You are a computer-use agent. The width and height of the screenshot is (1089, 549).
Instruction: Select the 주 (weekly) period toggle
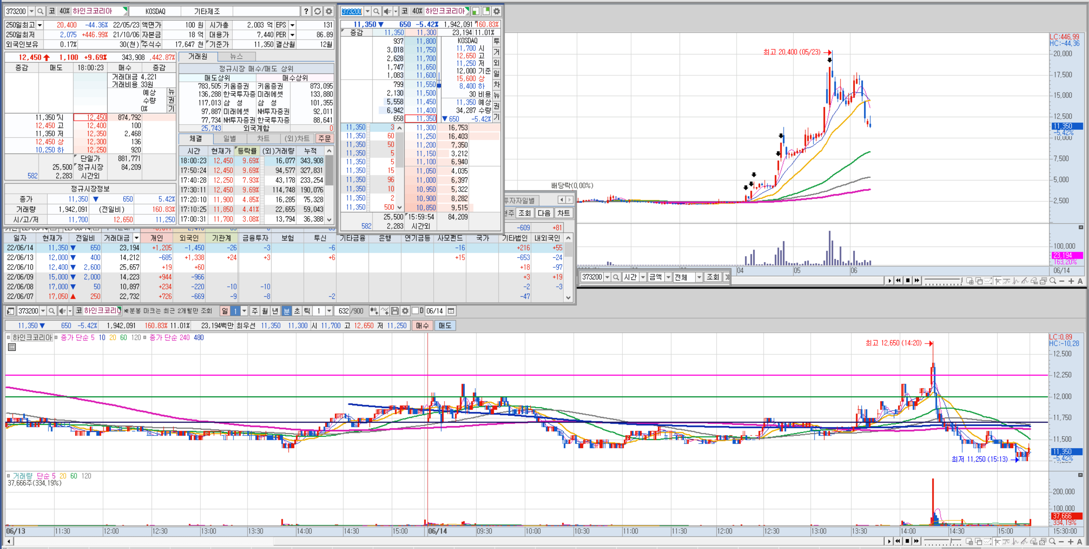pos(255,311)
